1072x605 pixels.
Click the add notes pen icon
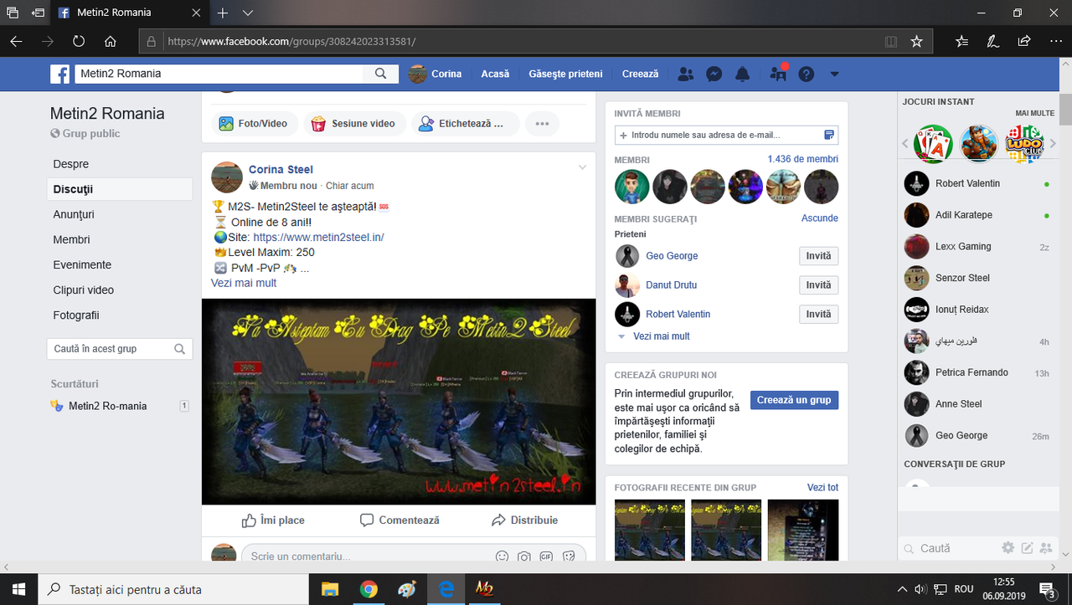(992, 41)
